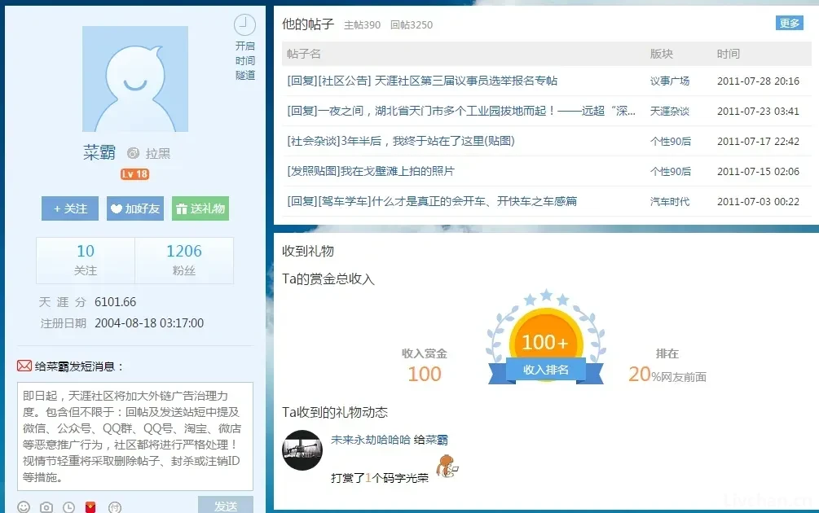Click the emoji smiley icon below message box

click(x=24, y=506)
